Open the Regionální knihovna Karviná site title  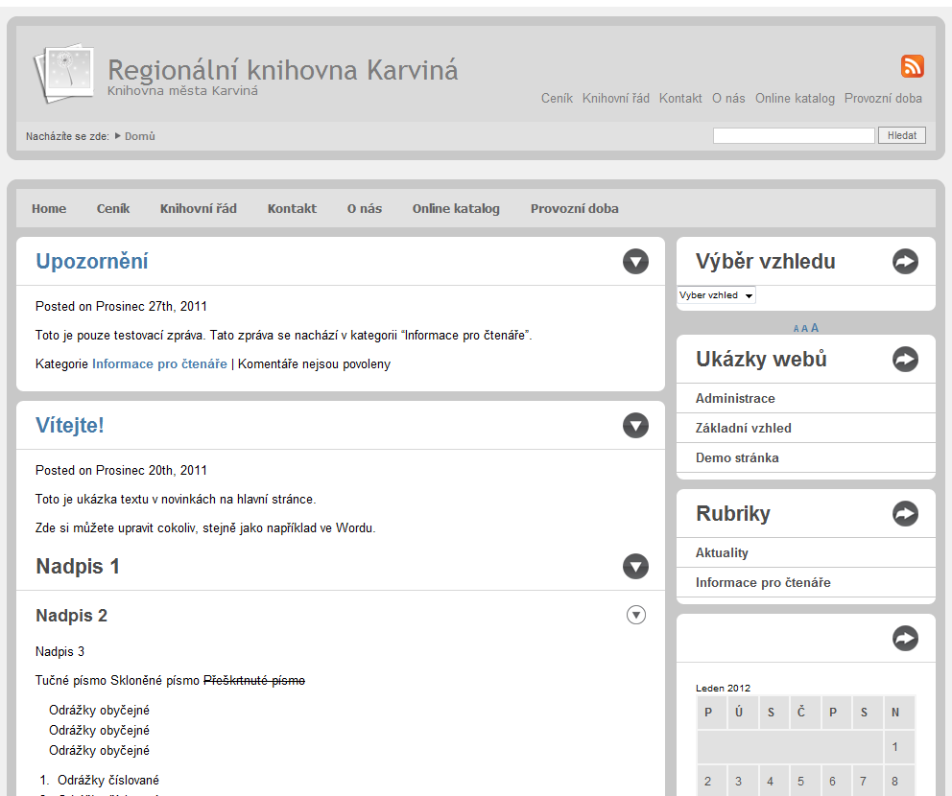pyautogui.click(x=283, y=70)
